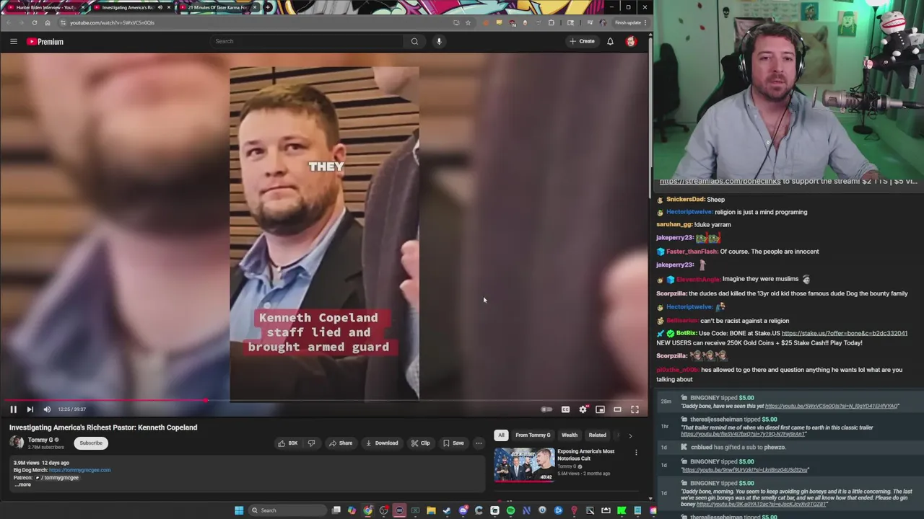Switch to miniplayer mode
924x519 pixels.
(600, 409)
